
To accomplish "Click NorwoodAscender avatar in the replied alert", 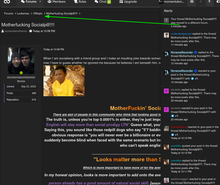I will (x=166, y=54).
